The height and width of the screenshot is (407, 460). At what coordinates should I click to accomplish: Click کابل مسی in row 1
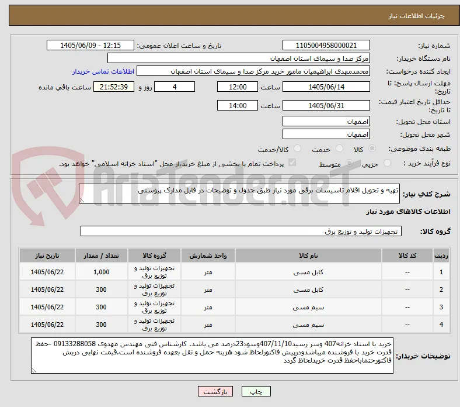tap(308, 272)
